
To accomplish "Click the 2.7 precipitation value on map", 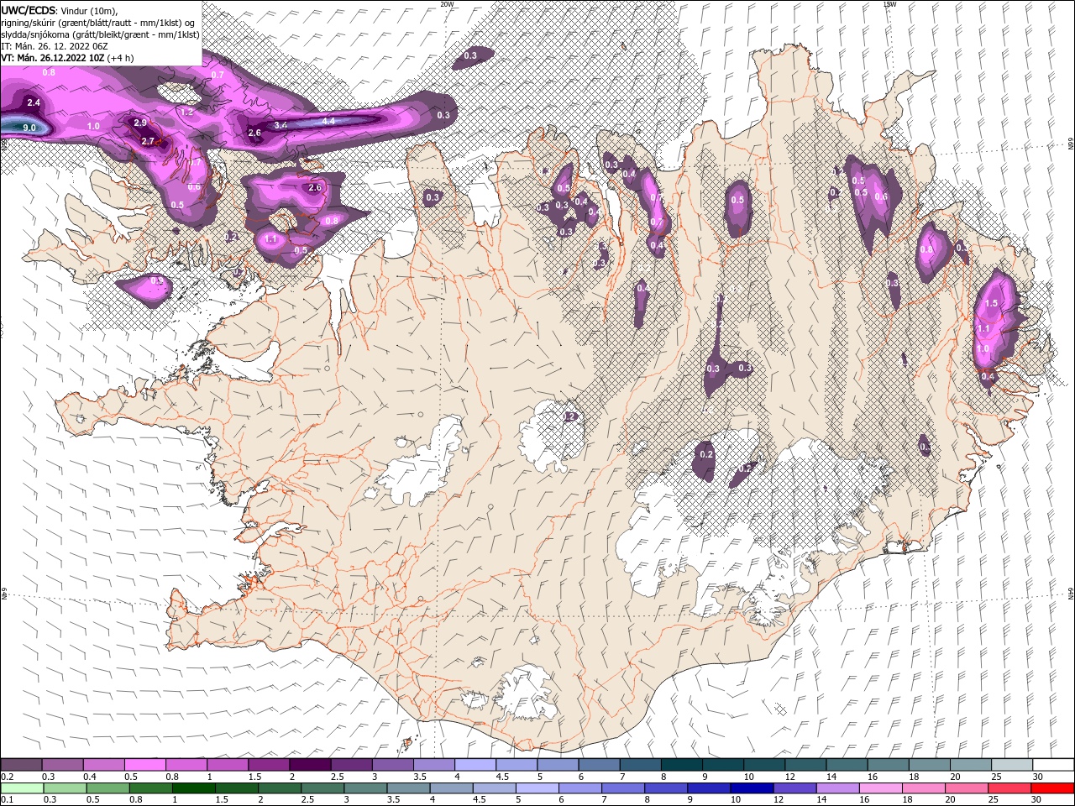I will pos(148,142).
